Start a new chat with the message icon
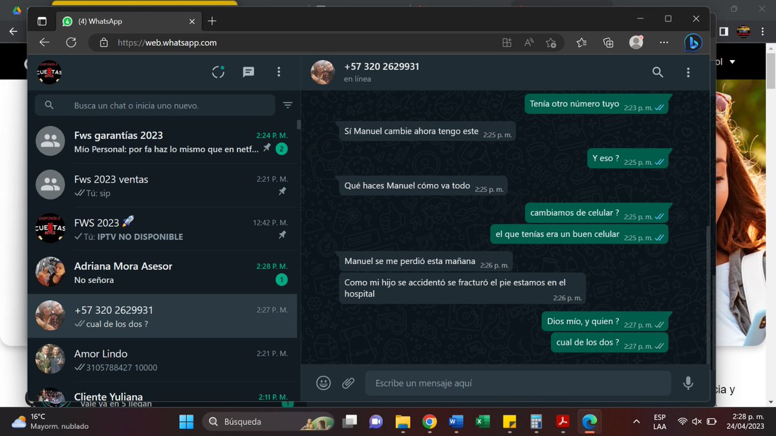The image size is (776, 436). coord(248,72)
